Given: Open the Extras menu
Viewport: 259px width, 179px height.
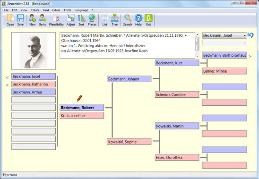Looking at the screenshot, I should [x=56, y=10].
